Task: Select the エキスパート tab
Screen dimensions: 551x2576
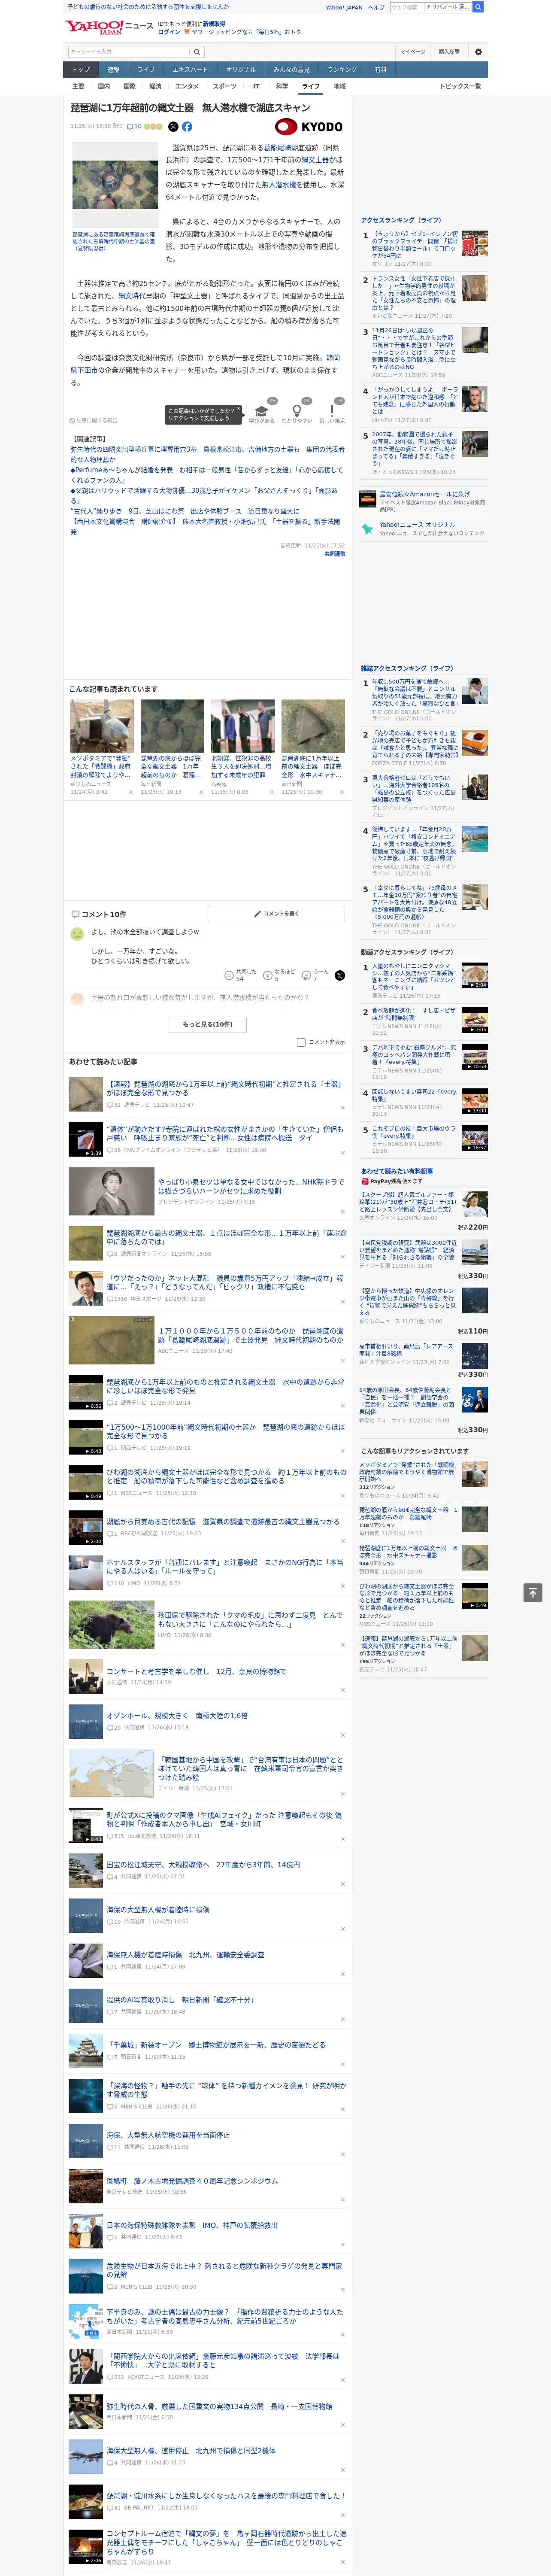Action: point(190,70)
